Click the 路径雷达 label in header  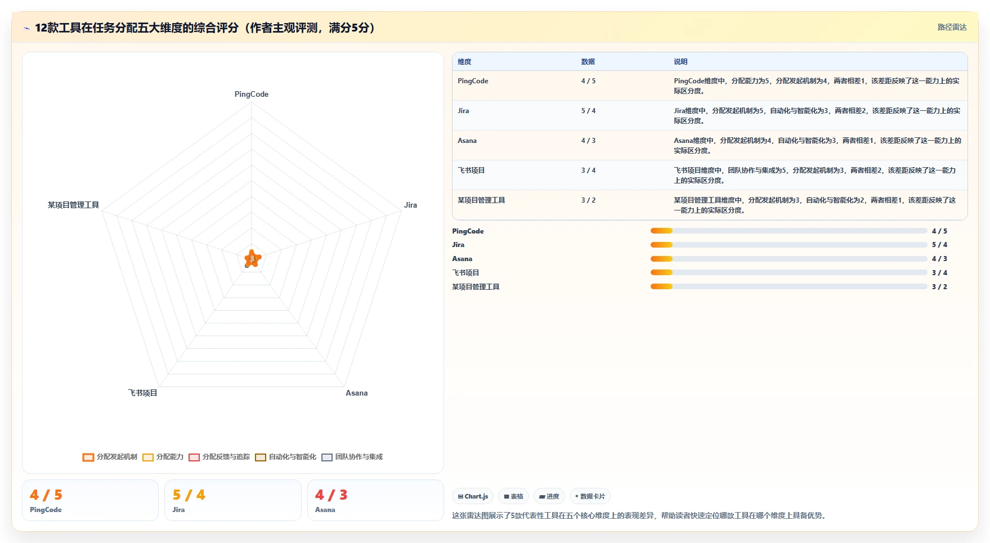952,27
